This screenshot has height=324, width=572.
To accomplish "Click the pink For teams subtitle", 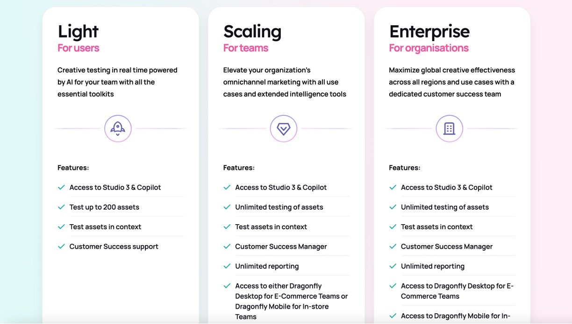I will tap(246, 48).
